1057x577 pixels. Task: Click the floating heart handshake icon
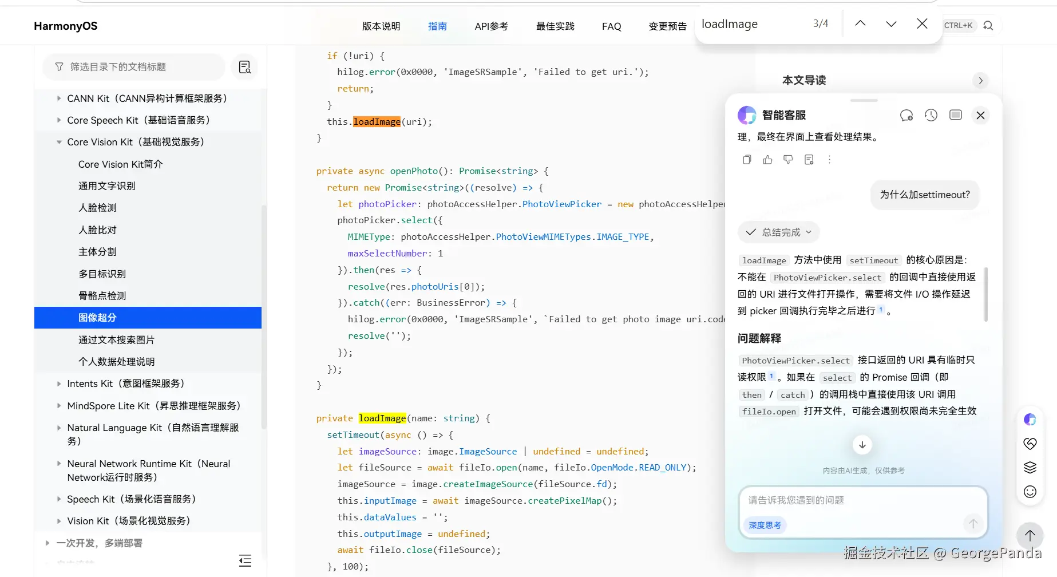point(1030,444)
